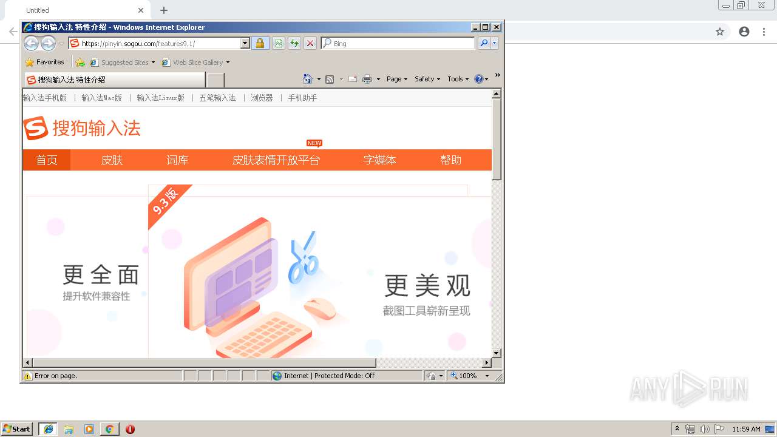Click 手机助手 link
The width and height of the screenshot is (777, 437).
click(x=303, y=98)
